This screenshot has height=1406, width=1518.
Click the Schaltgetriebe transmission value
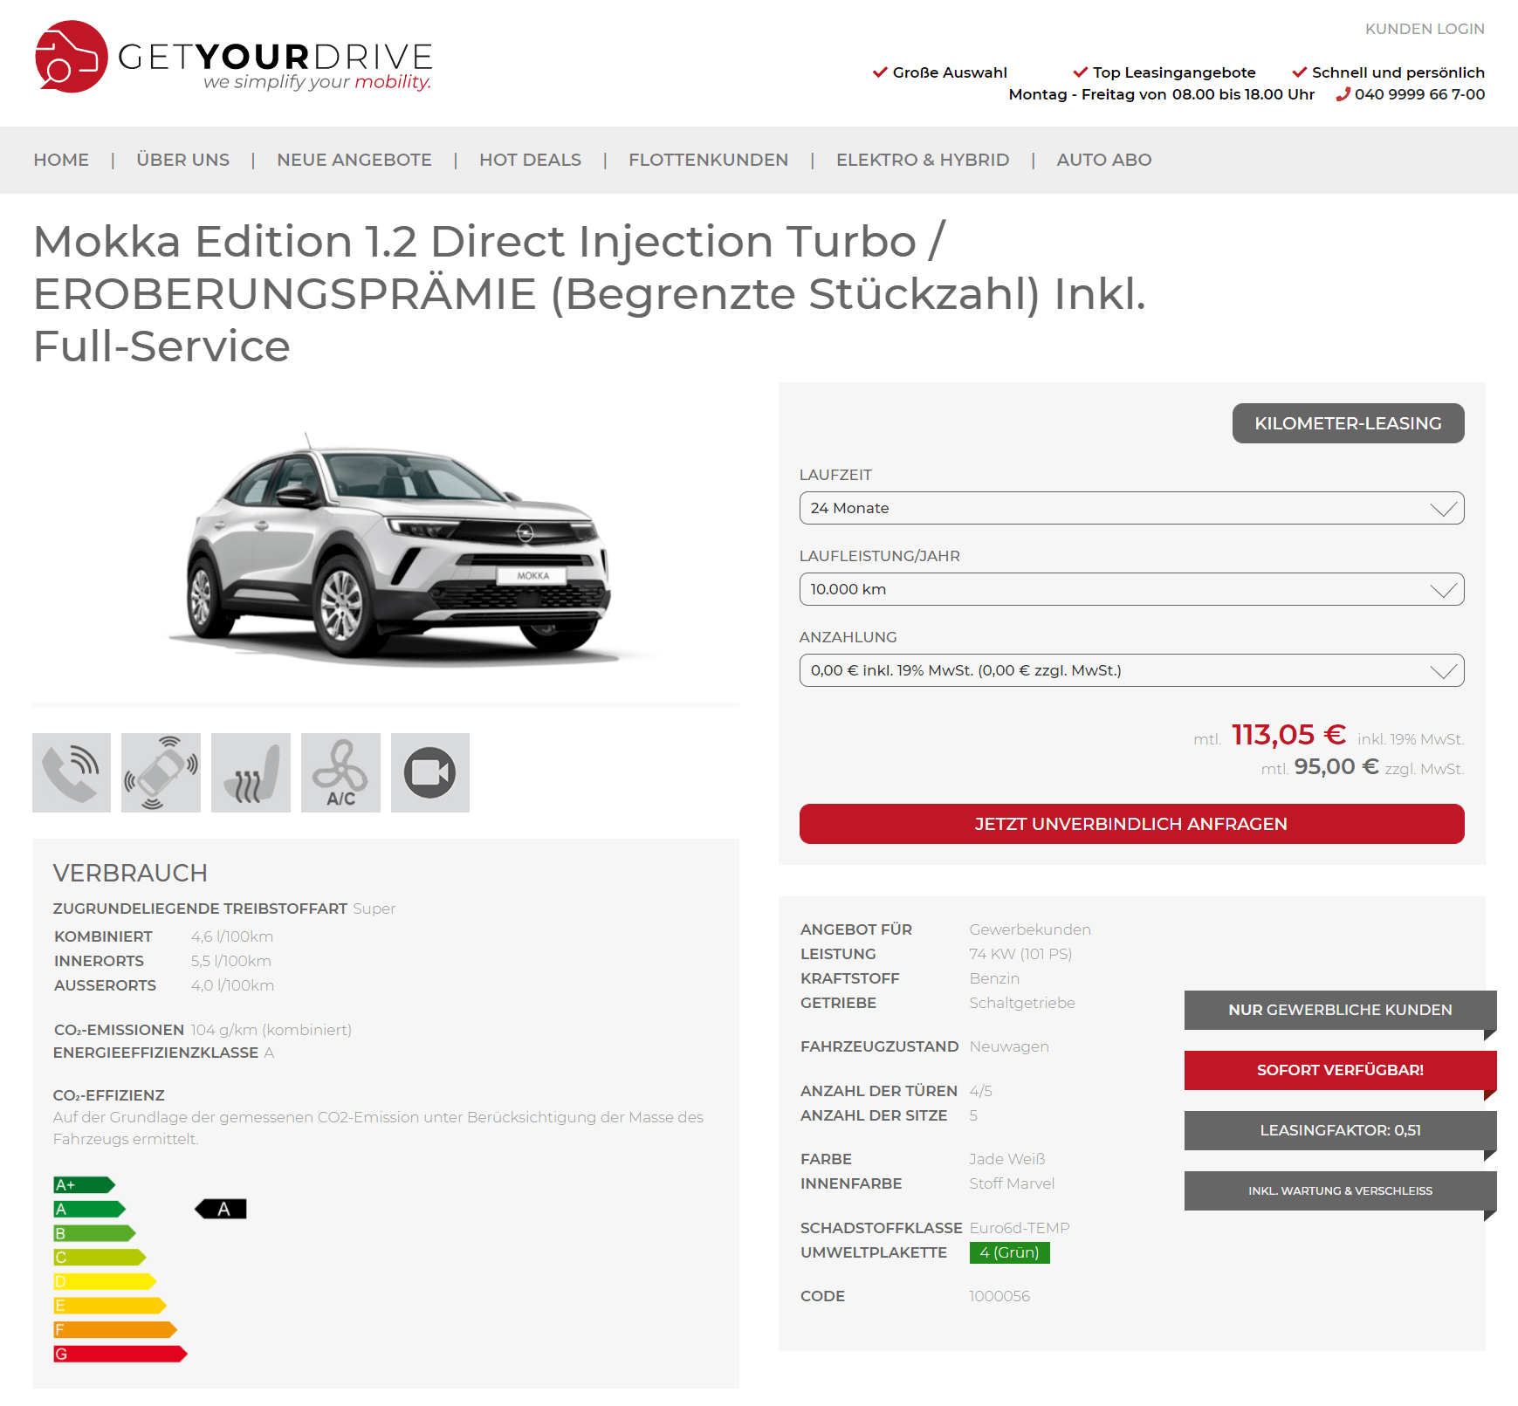pos(1022,1003)
